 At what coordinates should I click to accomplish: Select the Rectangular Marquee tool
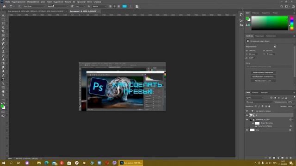point(3,19)
